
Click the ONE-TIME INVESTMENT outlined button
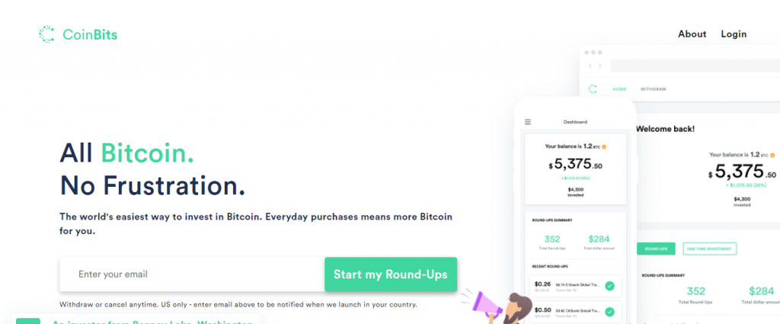(x=710, y=249)
